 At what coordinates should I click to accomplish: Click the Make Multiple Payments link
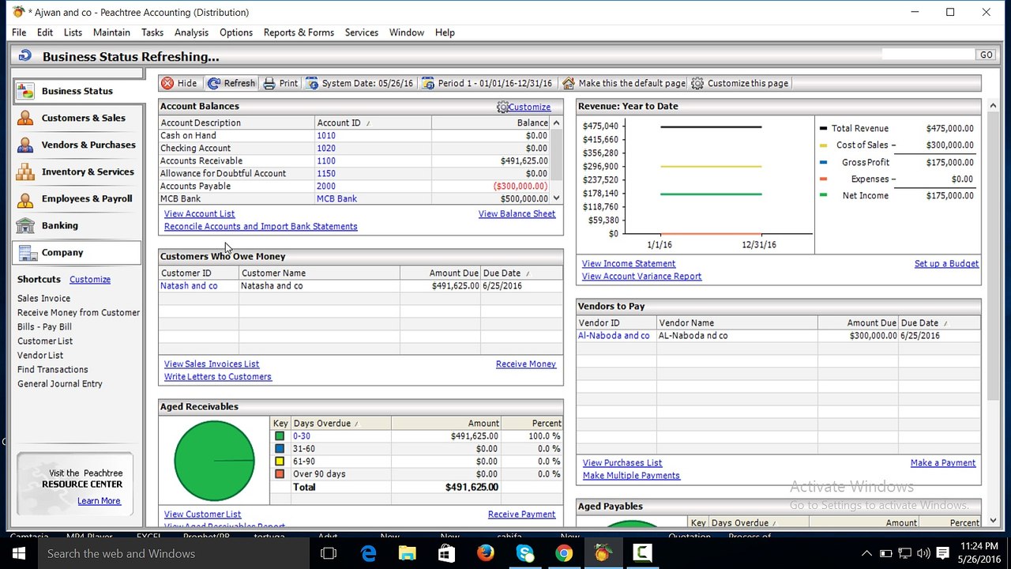tap(631, 476)
